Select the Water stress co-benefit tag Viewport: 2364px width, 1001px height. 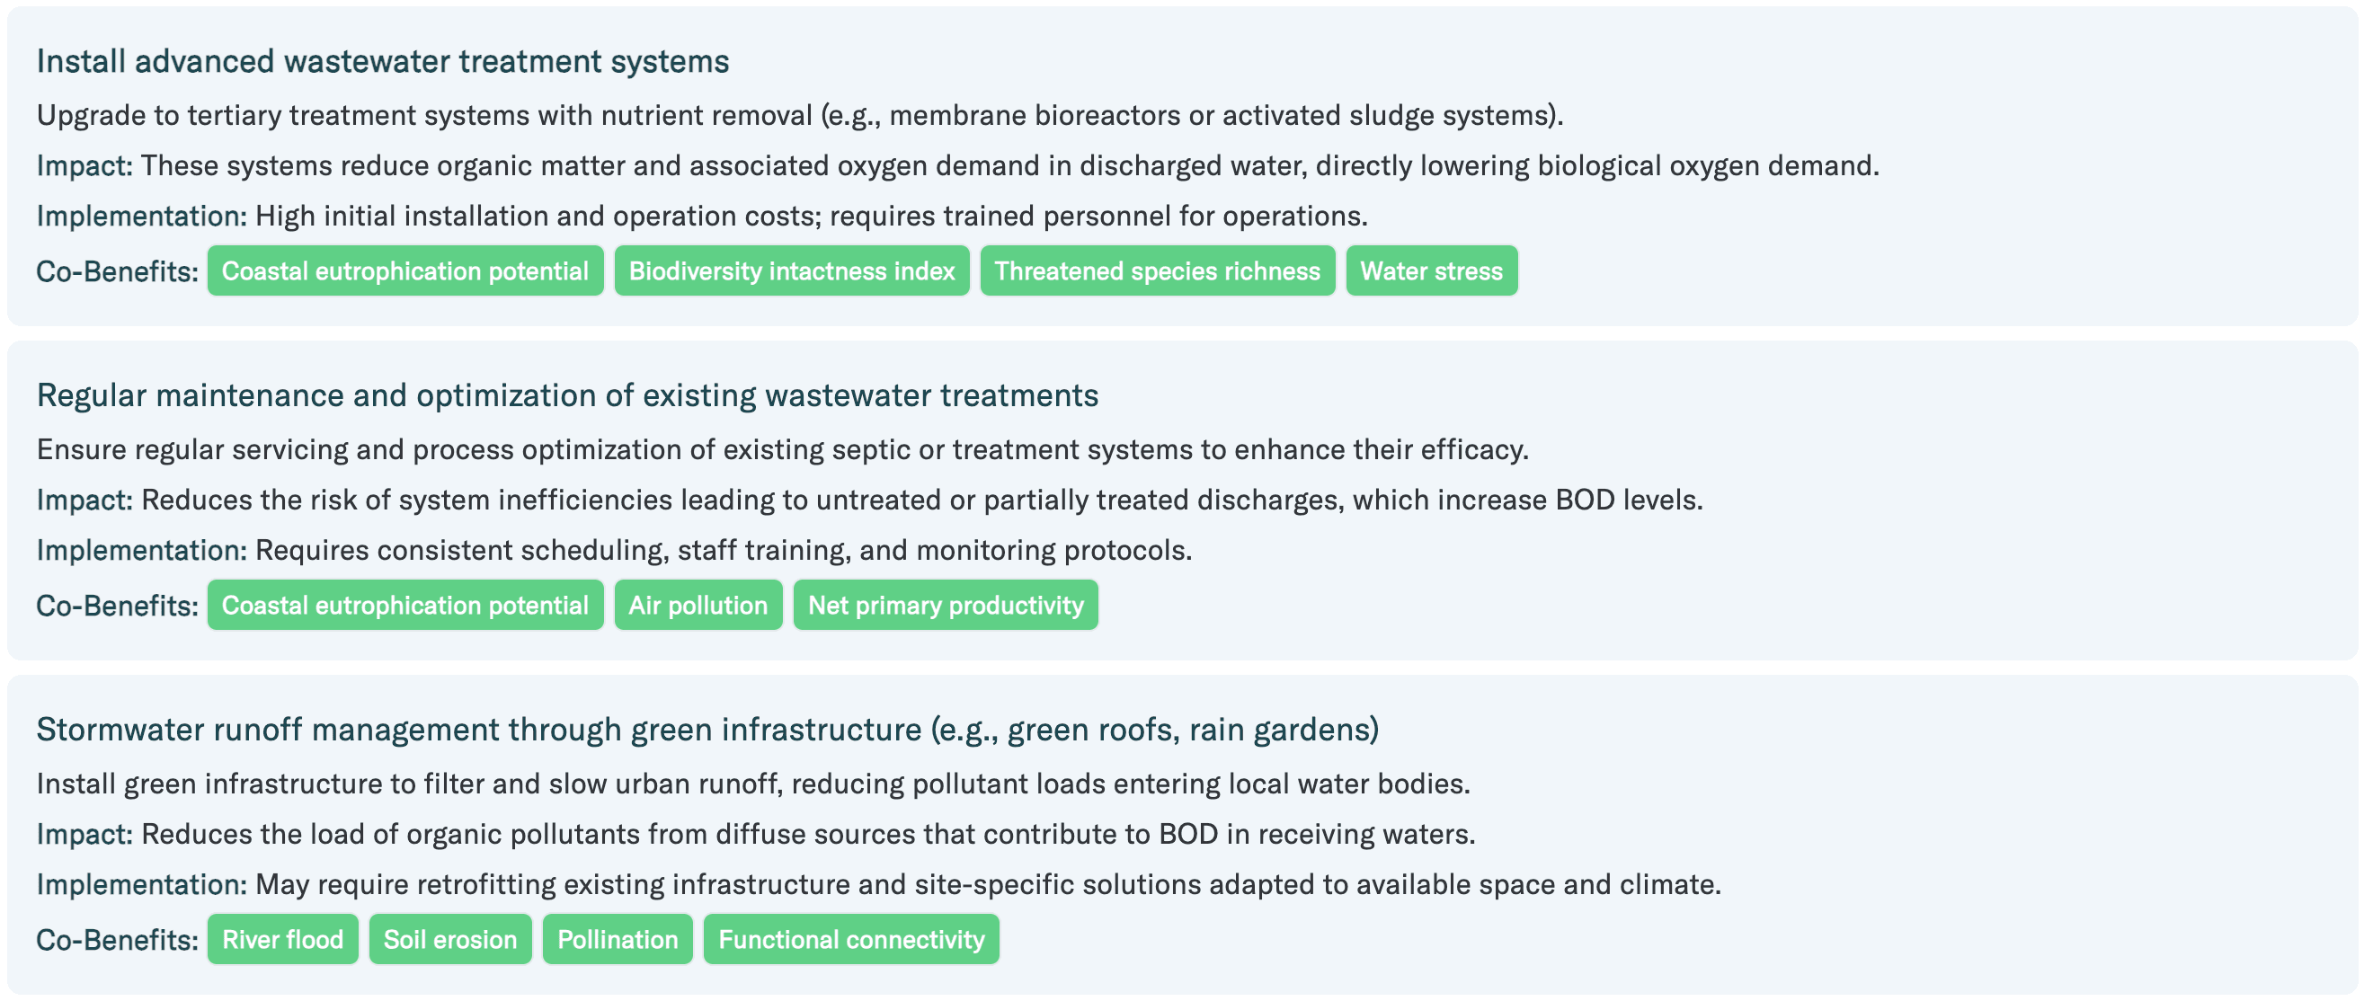click(1431, 270)
